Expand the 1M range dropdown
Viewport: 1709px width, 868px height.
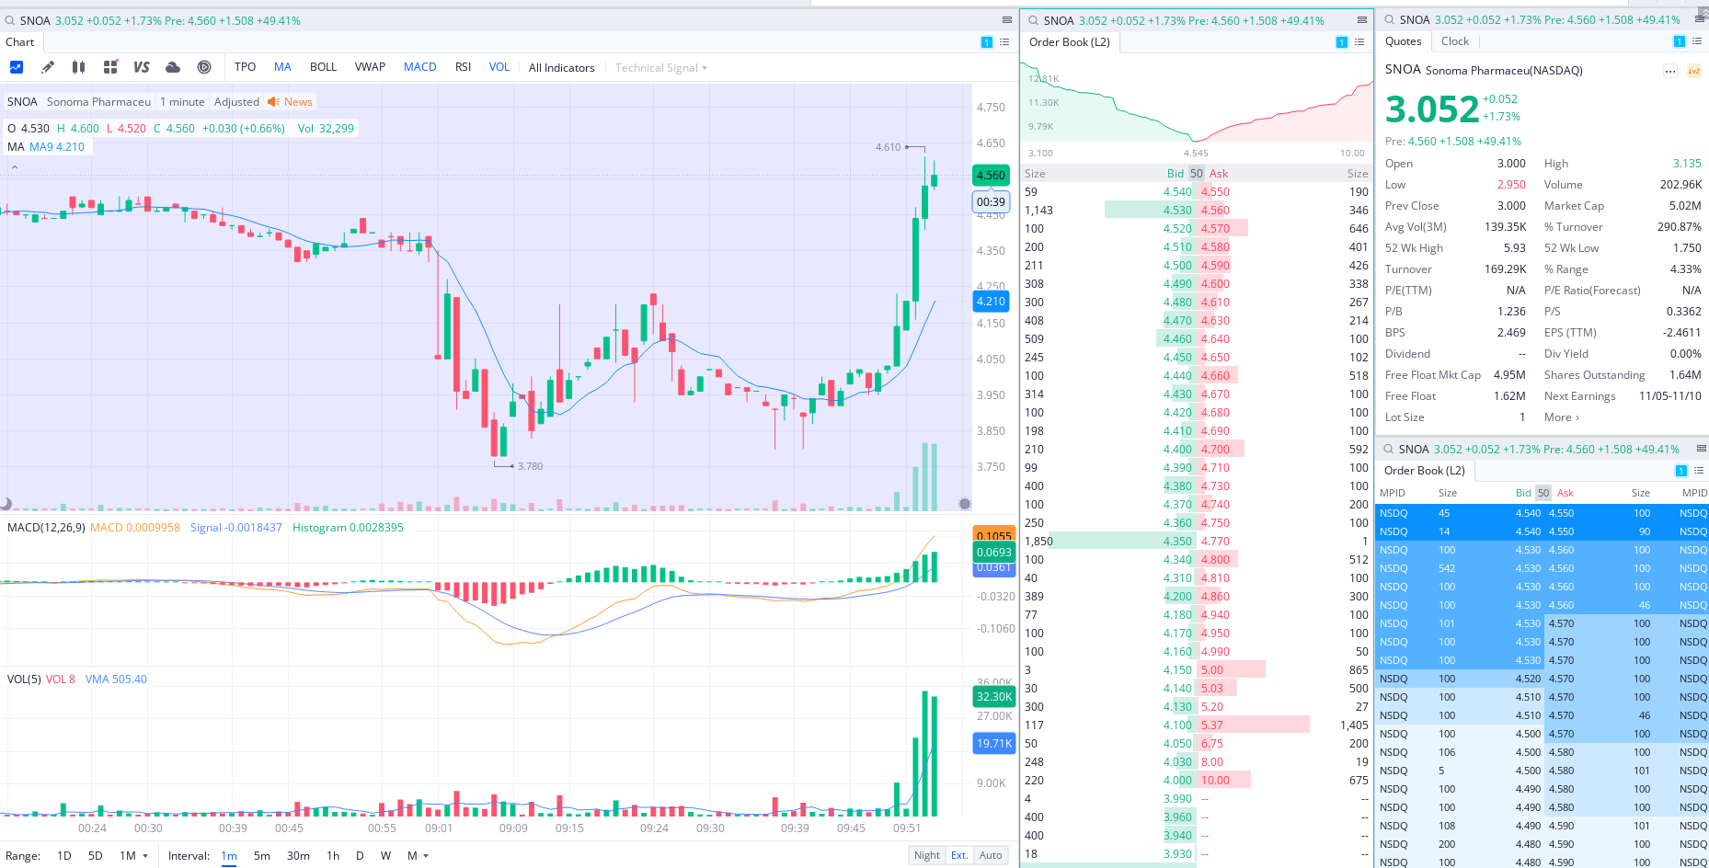click(x=134, y=855)
